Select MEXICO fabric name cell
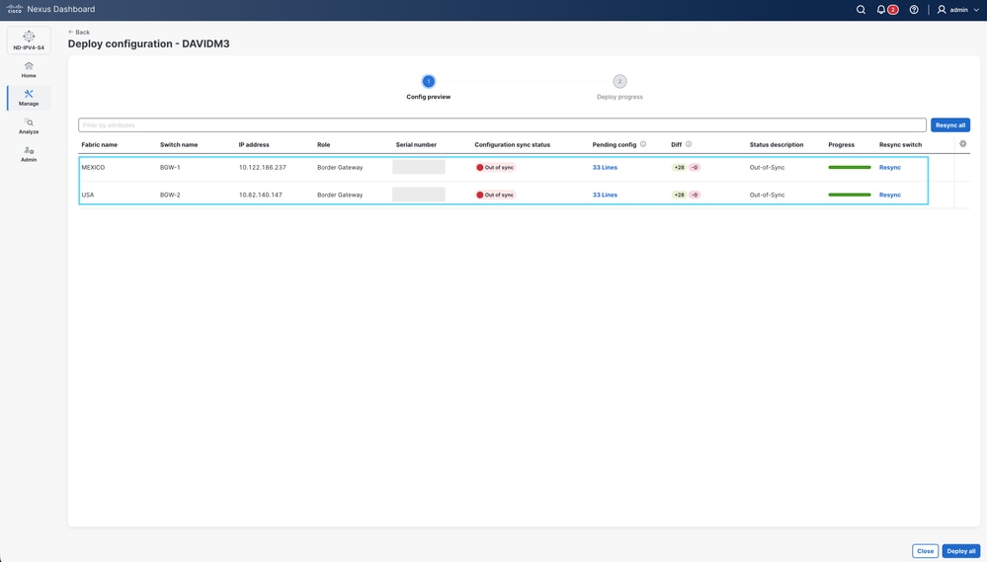Screen dimensions: 987x562 pos(93,167)
